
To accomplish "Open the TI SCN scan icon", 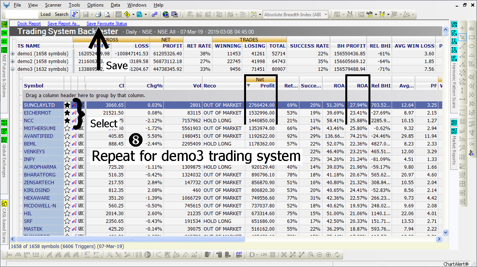I will [454, 42].
